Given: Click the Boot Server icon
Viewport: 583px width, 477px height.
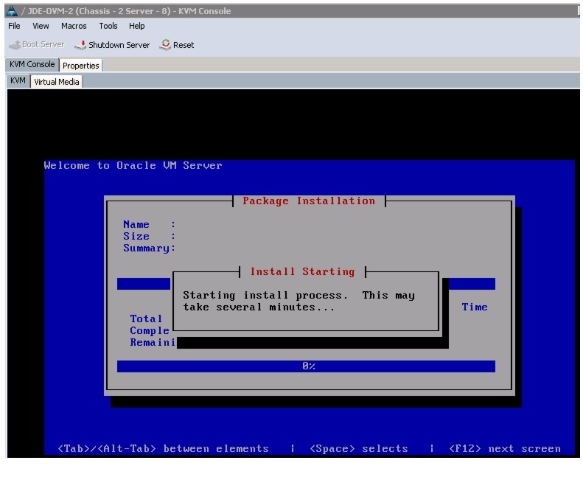Looking at the screenshot, I should (15, 45).
